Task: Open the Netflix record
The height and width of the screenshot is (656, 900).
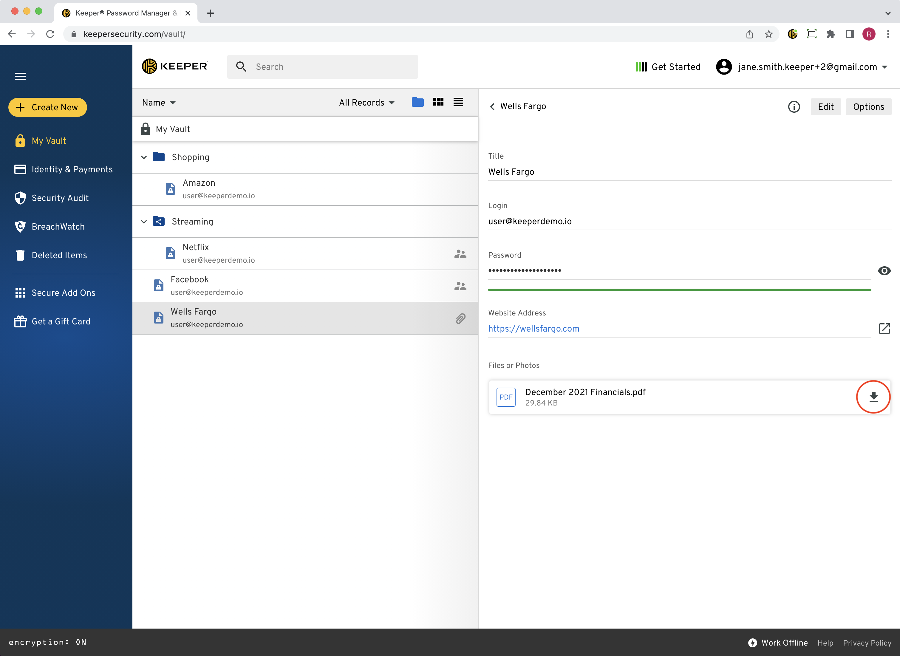Action: (305, 254)
